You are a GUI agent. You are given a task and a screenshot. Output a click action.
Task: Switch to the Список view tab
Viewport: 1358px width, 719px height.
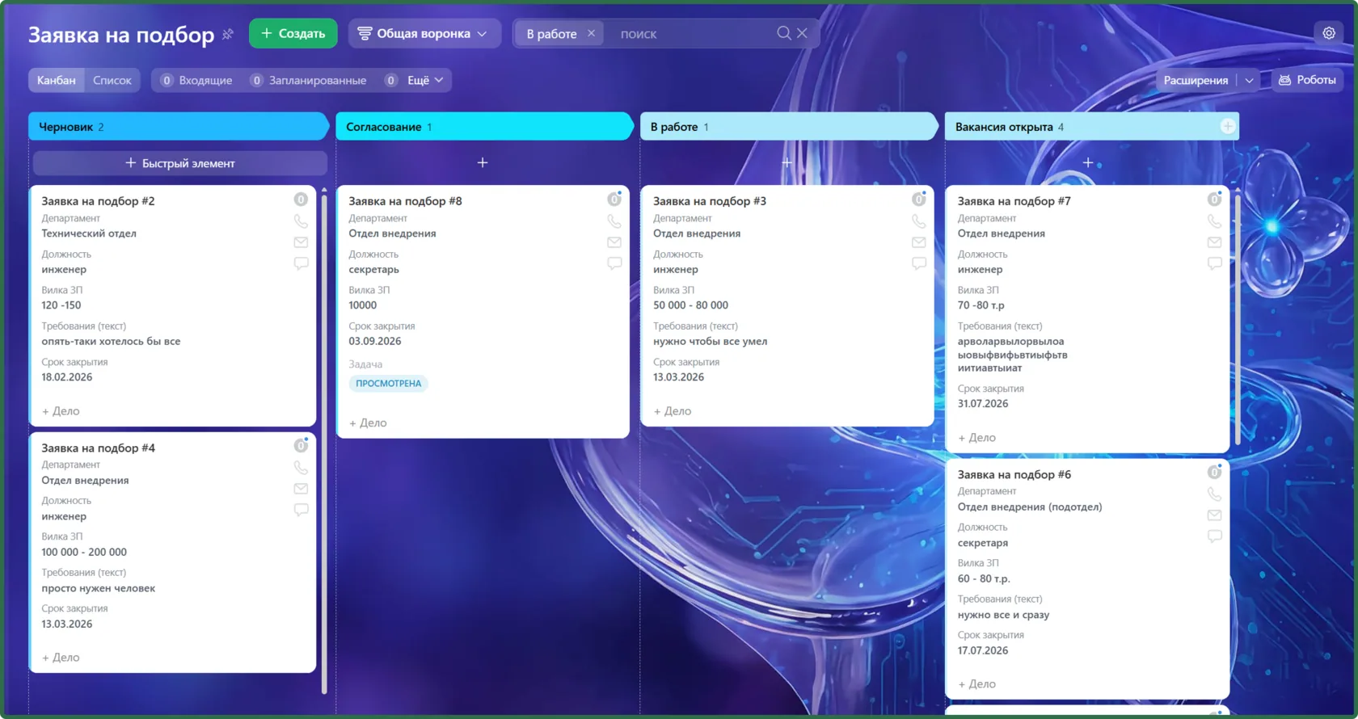click(112, 80)
